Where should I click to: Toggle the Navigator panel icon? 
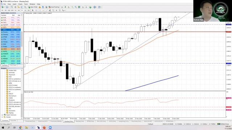18,7
